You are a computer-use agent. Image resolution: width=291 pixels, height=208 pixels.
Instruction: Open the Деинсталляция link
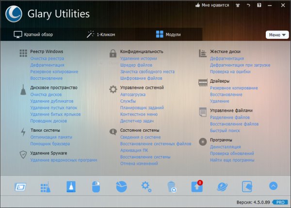(226, 147)
